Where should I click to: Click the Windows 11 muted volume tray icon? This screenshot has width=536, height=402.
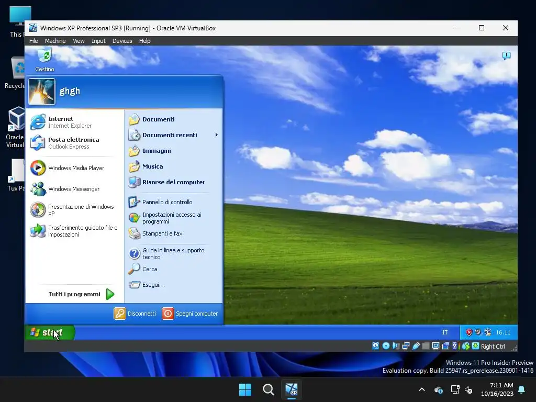click(x=468, y=389)
